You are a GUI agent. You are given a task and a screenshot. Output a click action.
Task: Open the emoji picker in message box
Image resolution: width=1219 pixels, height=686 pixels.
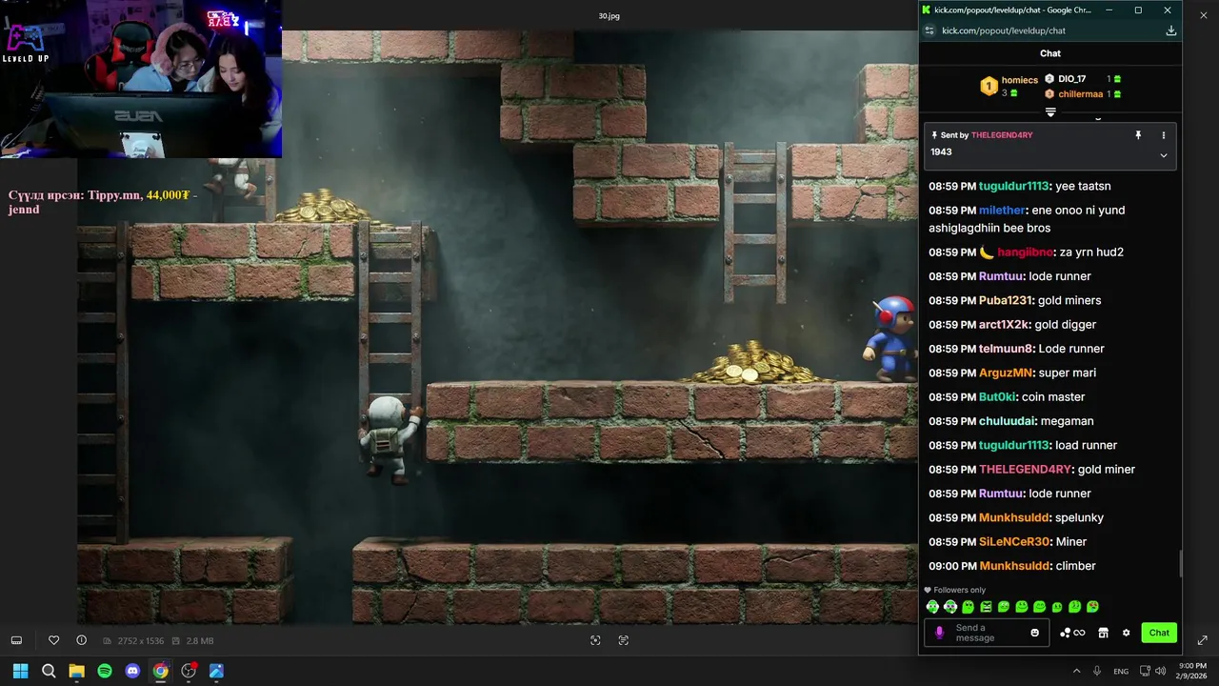coord(1035,633)
